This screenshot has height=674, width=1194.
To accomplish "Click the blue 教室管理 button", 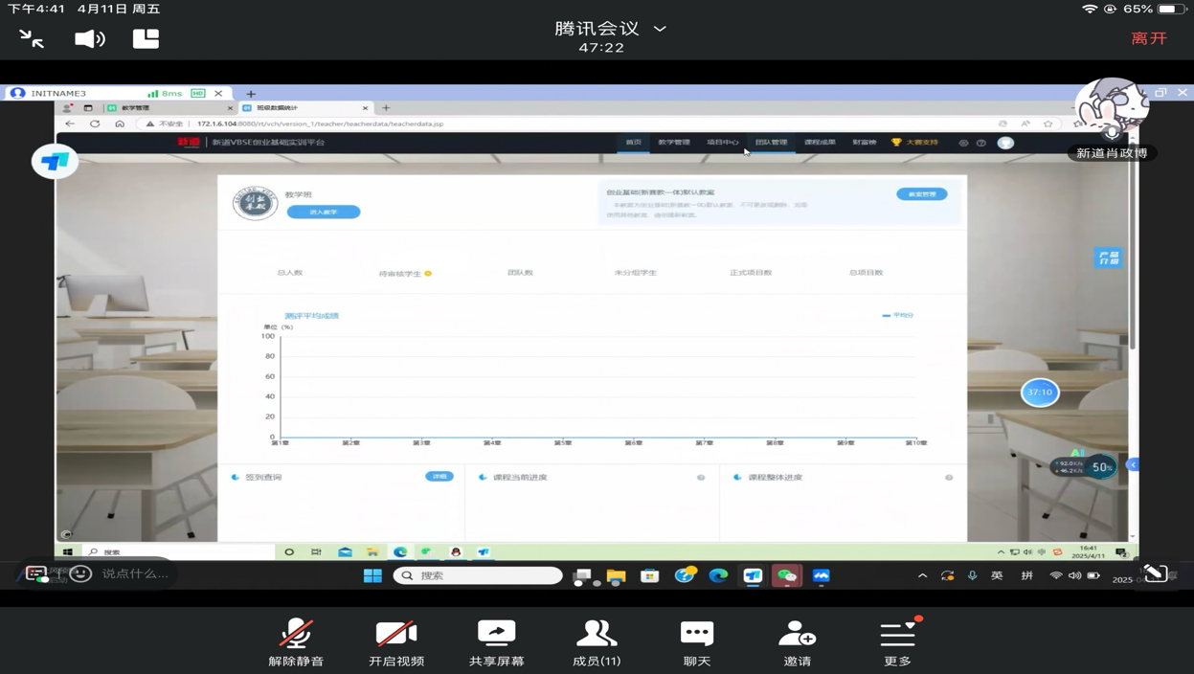I will click(x=922, y=194).
